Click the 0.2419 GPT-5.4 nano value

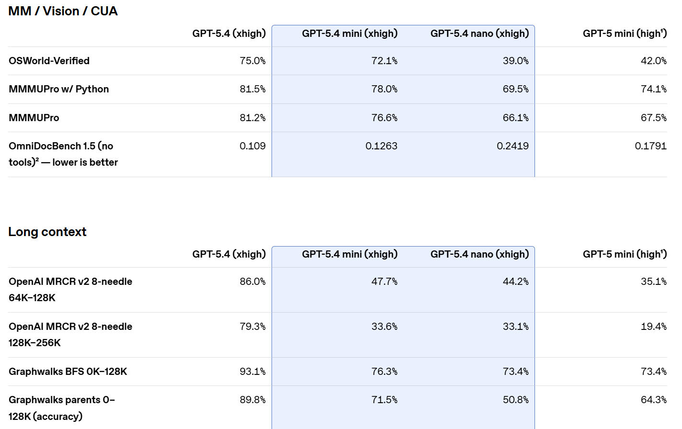click(x=512, y=146)
